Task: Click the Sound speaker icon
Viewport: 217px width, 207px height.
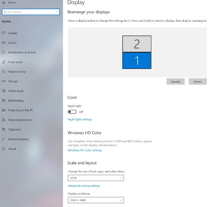Action: pyautogui.click(x=4, y=42)
